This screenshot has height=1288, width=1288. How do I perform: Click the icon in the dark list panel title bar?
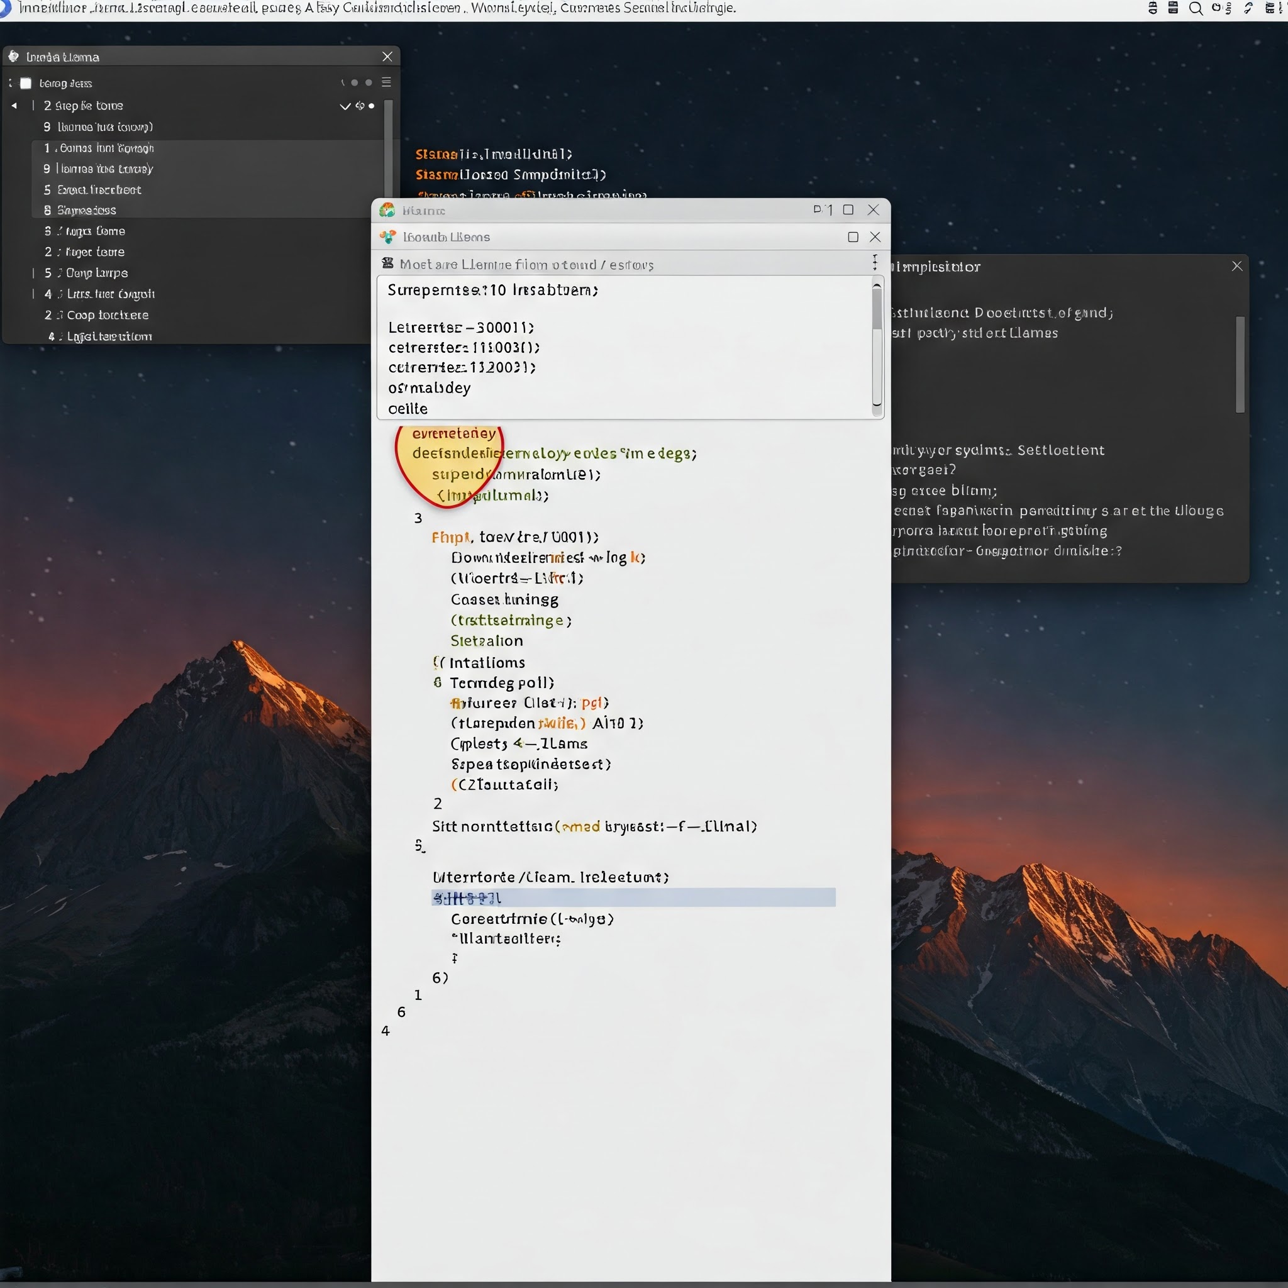click(13, 57)
